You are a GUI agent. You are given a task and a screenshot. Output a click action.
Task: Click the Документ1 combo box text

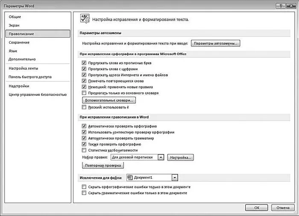tap(143, 178)
